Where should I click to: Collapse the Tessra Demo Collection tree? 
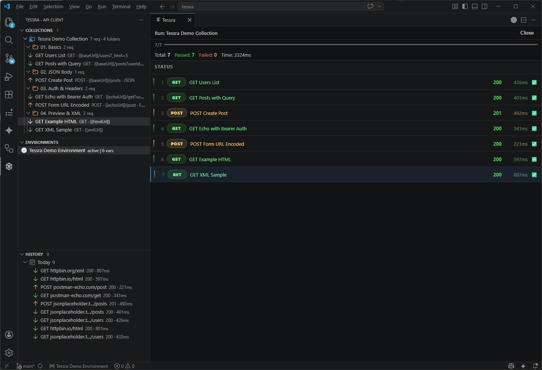25,39
